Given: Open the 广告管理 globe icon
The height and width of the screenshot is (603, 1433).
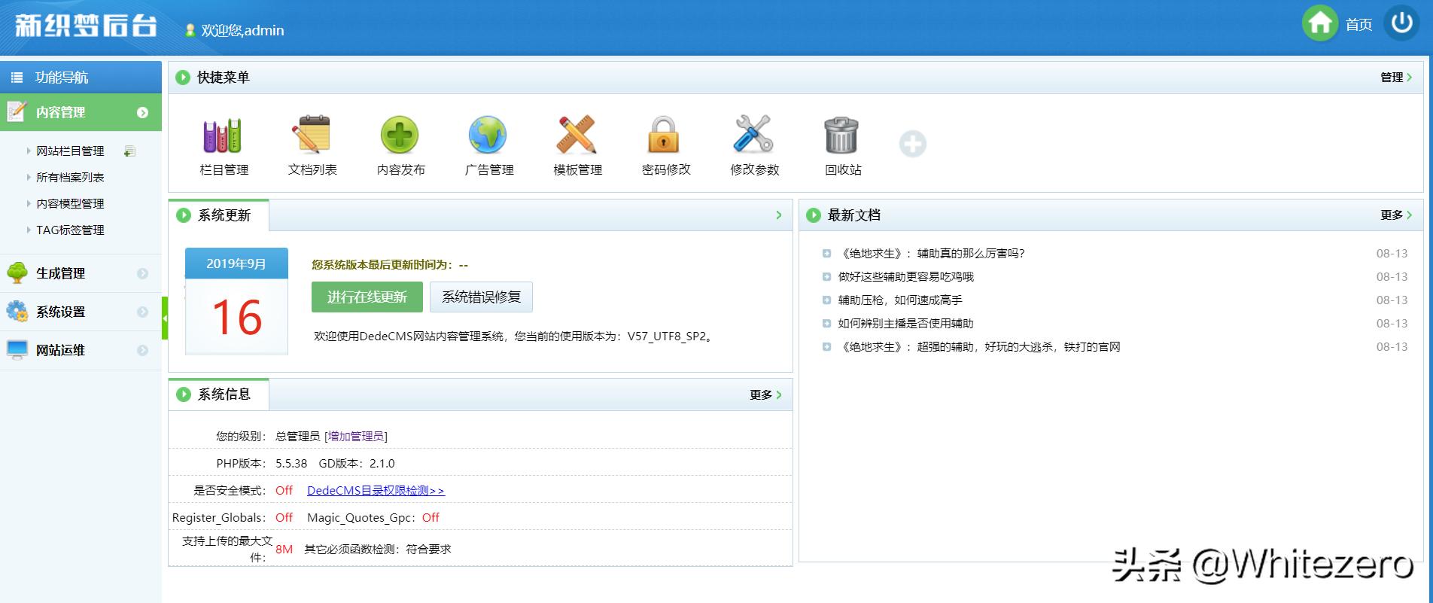Looking at the screenshot, I should pos(488,136).
